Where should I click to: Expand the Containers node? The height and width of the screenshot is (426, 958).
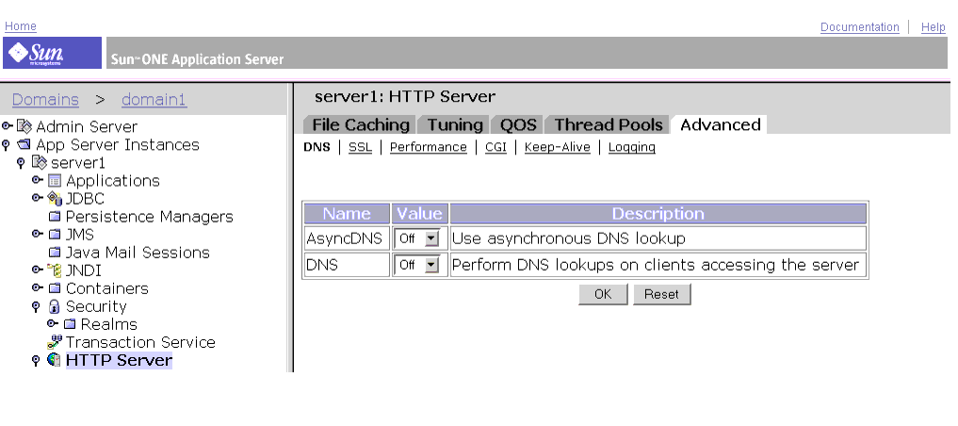pos(38,287)
